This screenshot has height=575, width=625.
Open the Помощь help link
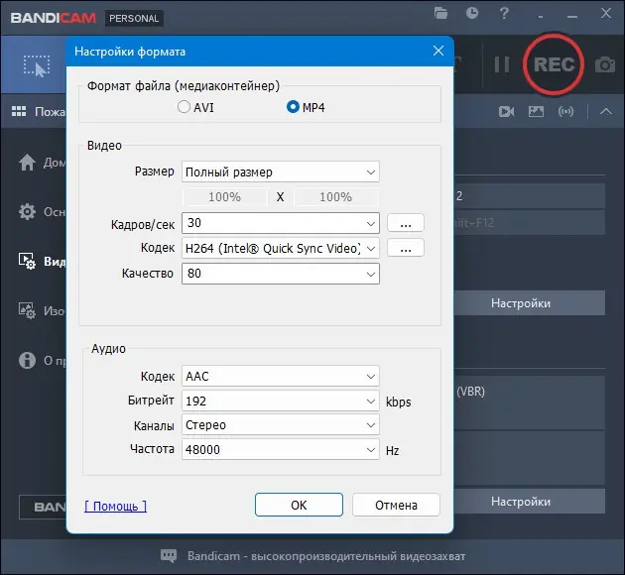(116, 507)
